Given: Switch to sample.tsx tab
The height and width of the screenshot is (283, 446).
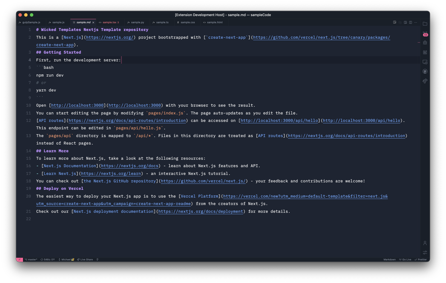Looking at the screenshot, I should (109, 22).
